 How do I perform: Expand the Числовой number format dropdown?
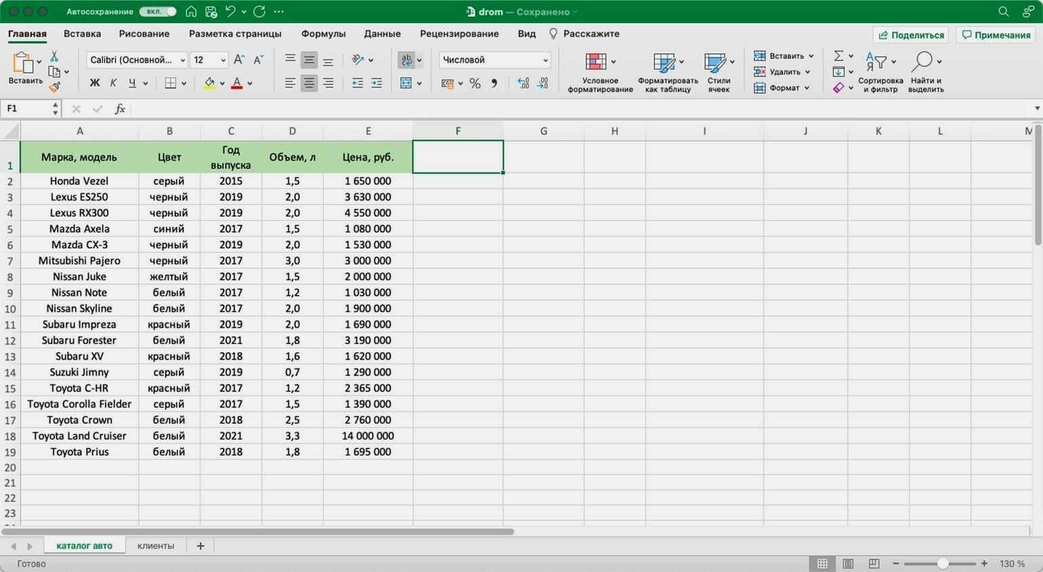494,60
